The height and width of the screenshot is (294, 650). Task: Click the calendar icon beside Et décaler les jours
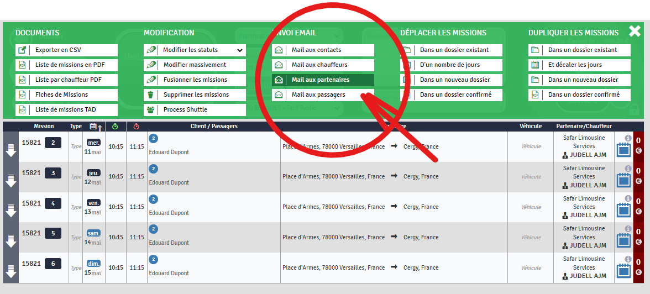(535, 65)
